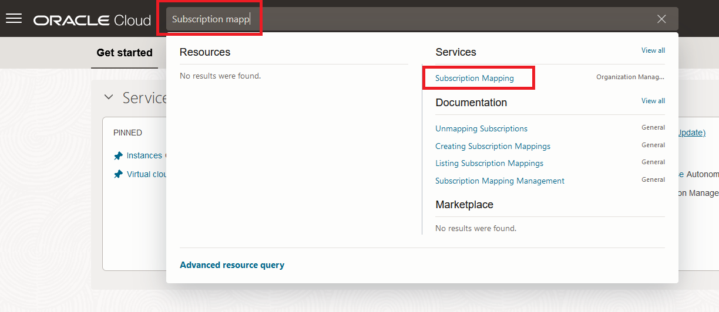The width and height of the screenshot is (719, 312).
Task: Open Creating Subscription Mappings documentation
Action: pyautogui.click(x=492, y=146)
